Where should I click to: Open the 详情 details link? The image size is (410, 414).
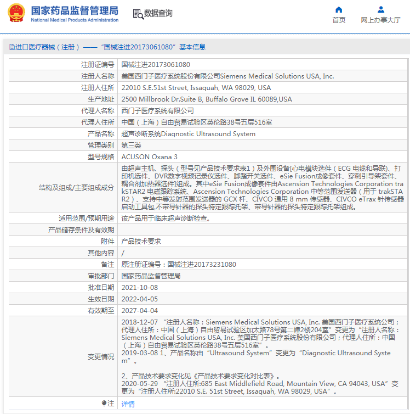point(128,404)
